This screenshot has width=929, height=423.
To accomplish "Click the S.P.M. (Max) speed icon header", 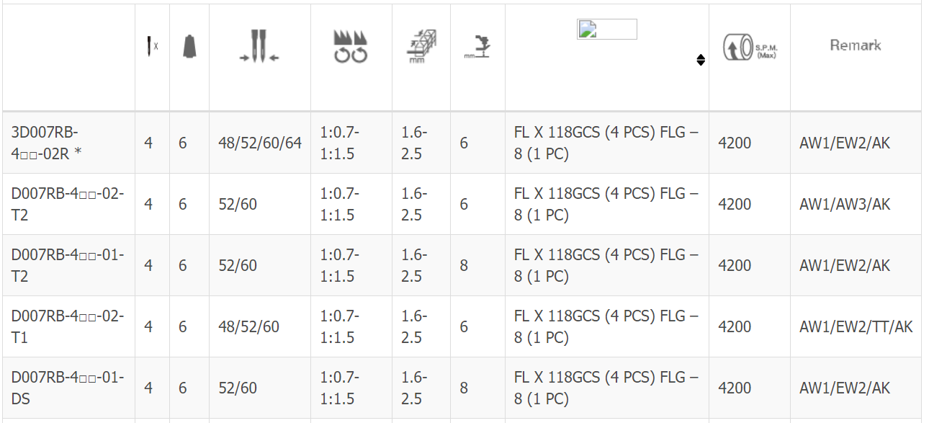I will (750, 48).
